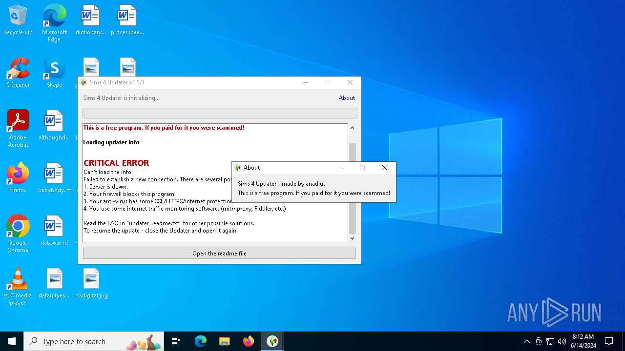The height and width of the screenshot is (351, 625).
Task: Click the updater's empty progress bar
Action: coord(219,113)
